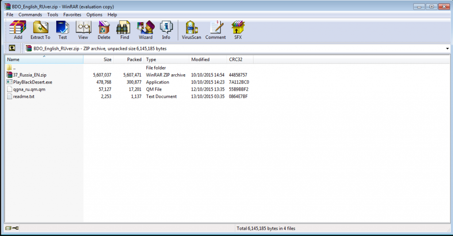This screenshot has height=236, width=453.
Task: Select the readme.txt document icon
Action: coord(10,96)
